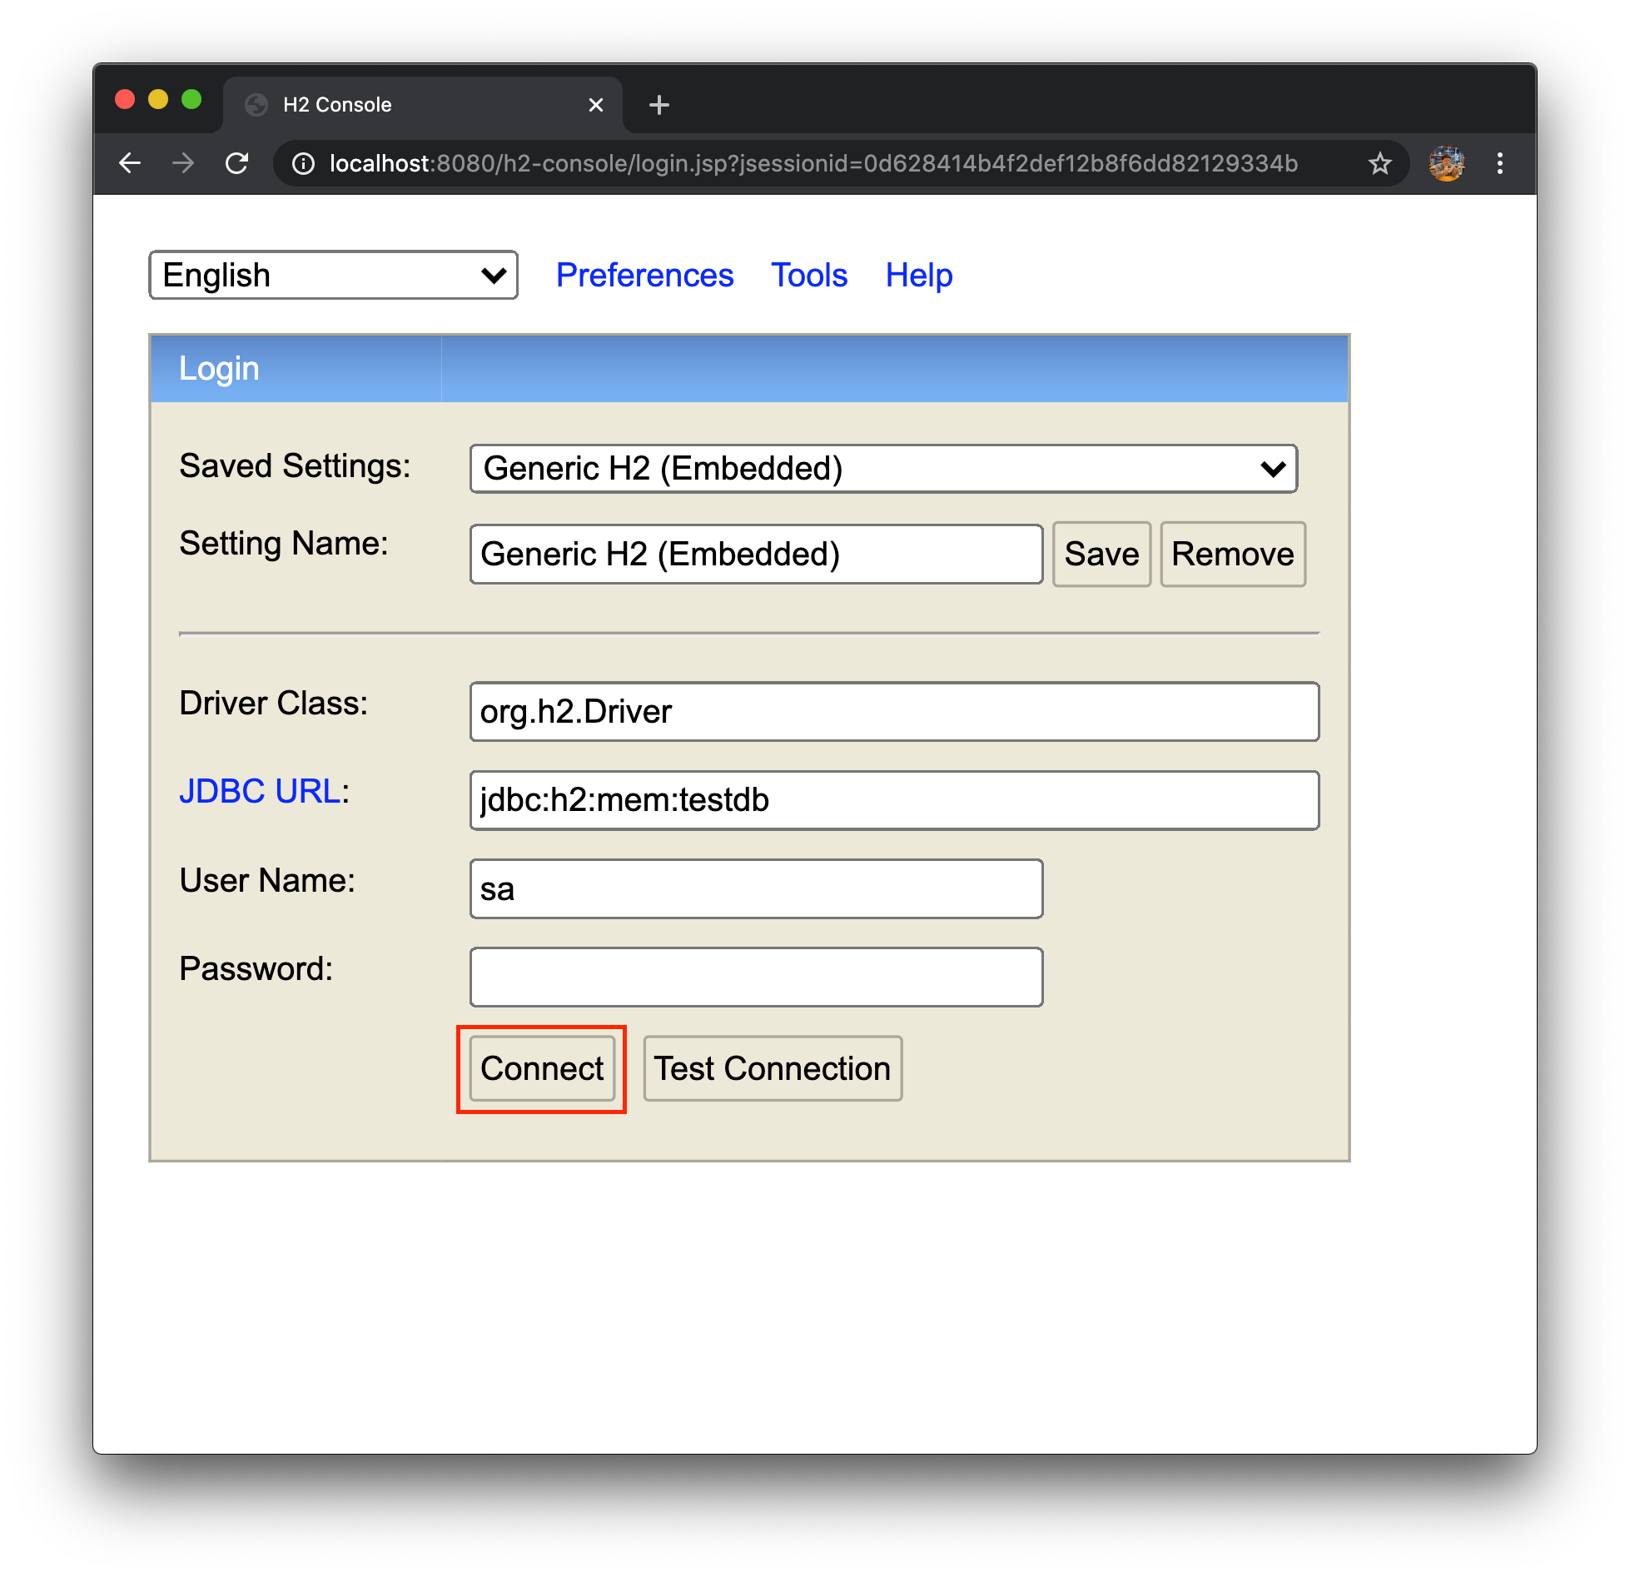
Task: Click the Remove setting button
Action: 1232,555
